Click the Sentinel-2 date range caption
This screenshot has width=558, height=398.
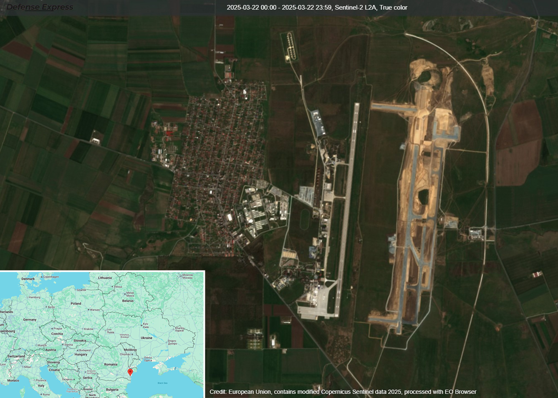pyautogui.click(x=317, y=8)
